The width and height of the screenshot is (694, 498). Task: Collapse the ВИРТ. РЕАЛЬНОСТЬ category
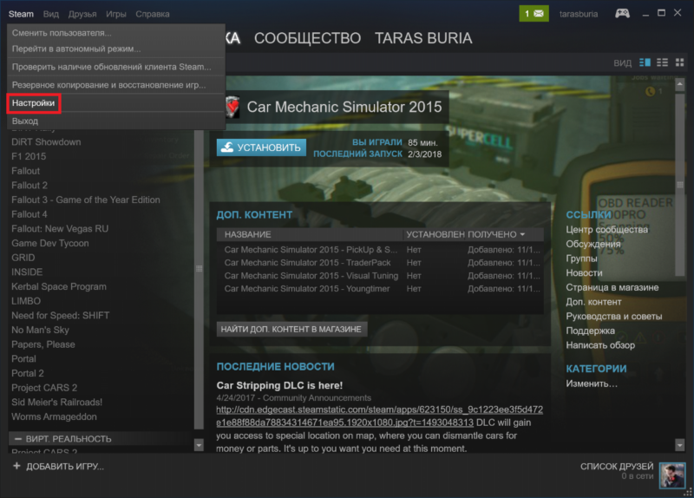(x=18, y=439)
